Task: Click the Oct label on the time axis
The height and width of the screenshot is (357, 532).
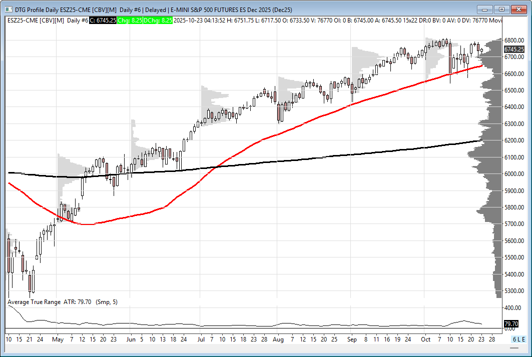Action: click(425, 339)
